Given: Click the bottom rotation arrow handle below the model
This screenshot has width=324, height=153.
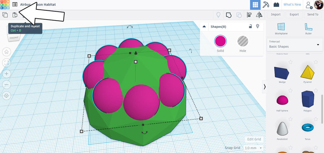Looking at the screenshot, I should [x=144, y=132].
